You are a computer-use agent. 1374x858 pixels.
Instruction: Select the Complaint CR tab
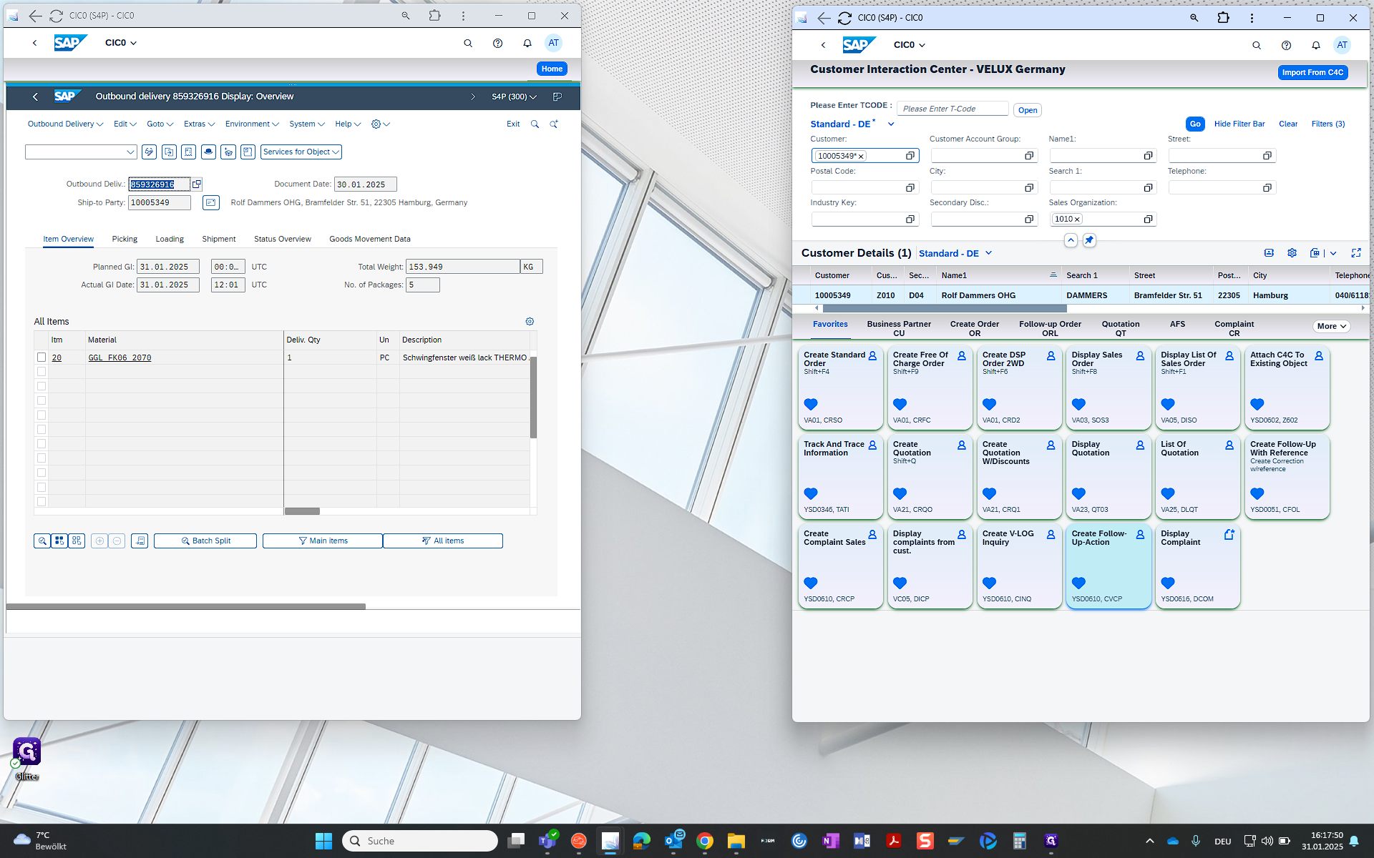[x=1234, y=328]
